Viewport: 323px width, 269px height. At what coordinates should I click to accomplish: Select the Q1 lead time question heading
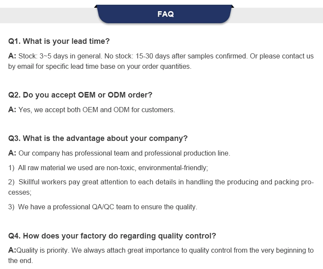59,41
